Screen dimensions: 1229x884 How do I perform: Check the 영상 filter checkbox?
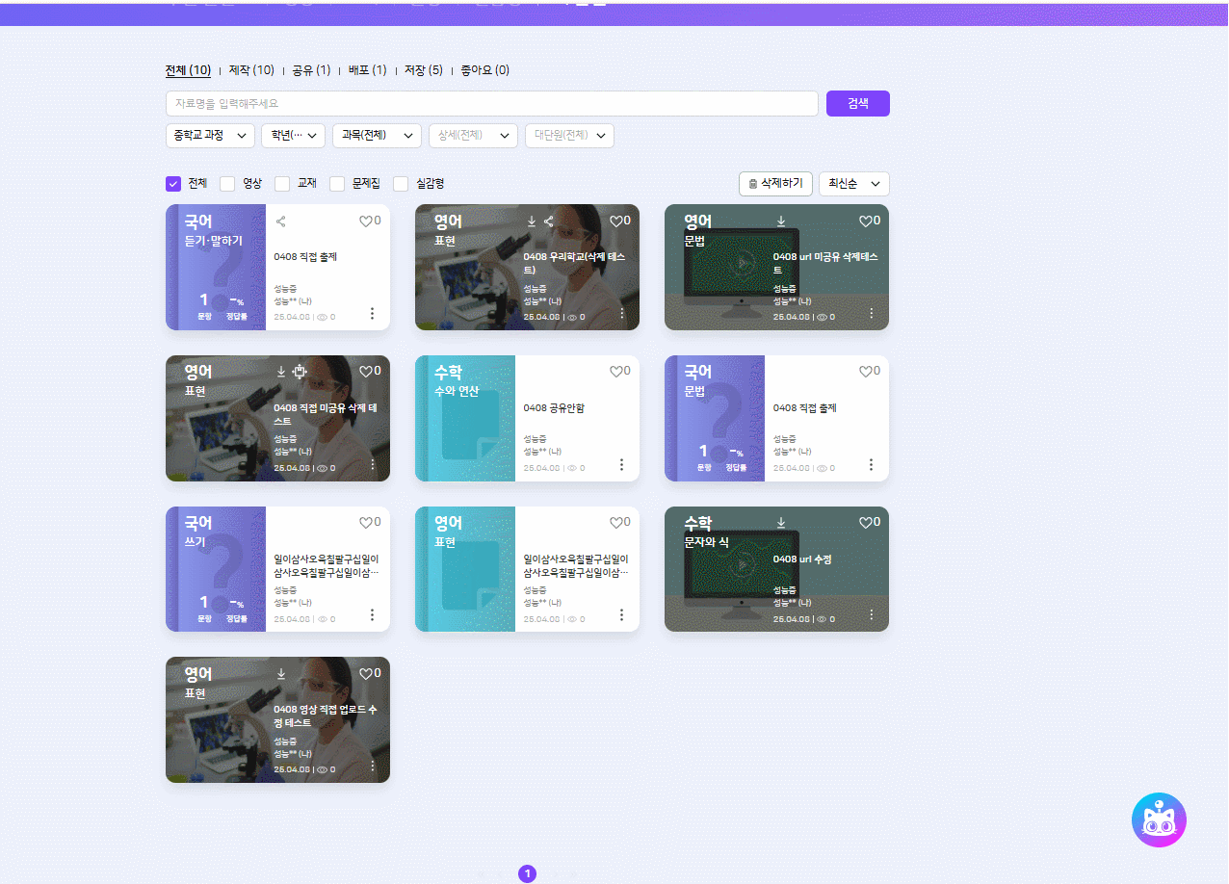coord(228,184)
